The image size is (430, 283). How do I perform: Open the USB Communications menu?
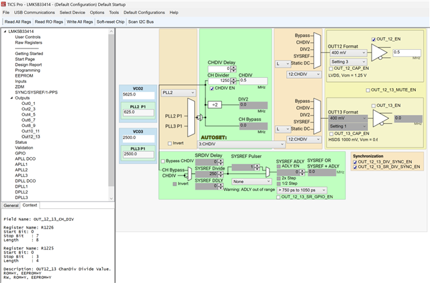34,13
